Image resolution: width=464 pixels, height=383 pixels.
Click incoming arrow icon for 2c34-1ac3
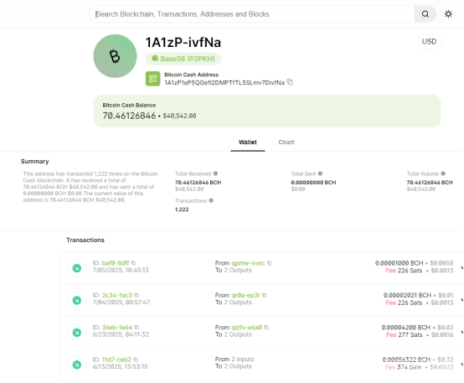pos(77,300)
